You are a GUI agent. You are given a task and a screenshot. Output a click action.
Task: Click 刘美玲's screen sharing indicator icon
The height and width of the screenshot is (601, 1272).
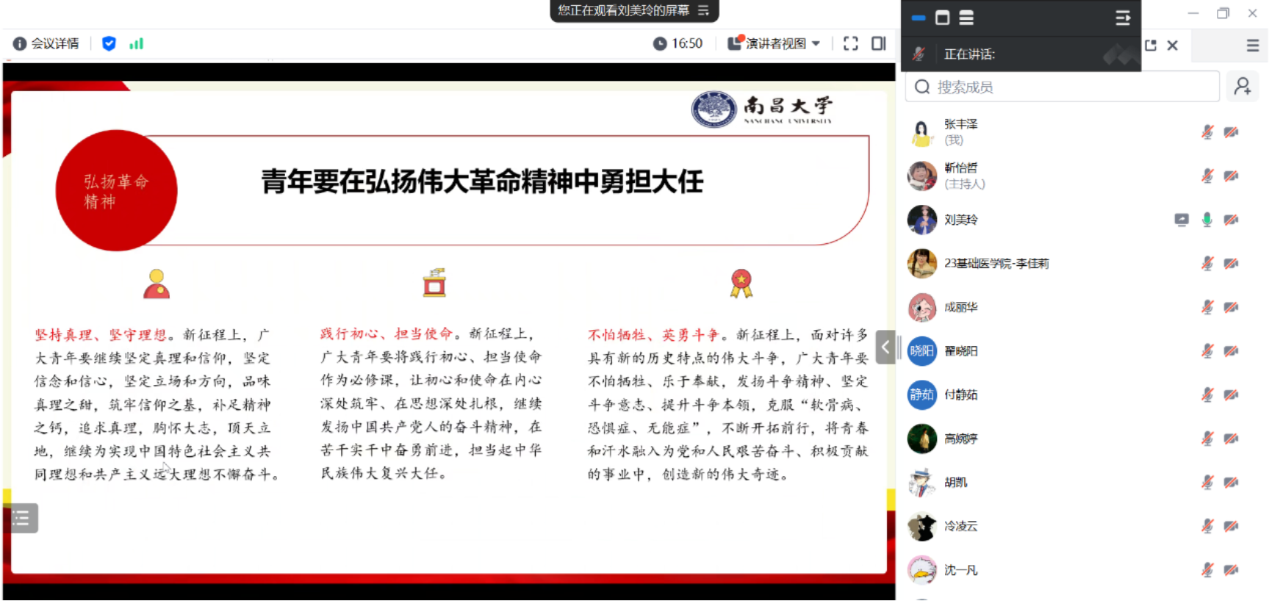1181,220
